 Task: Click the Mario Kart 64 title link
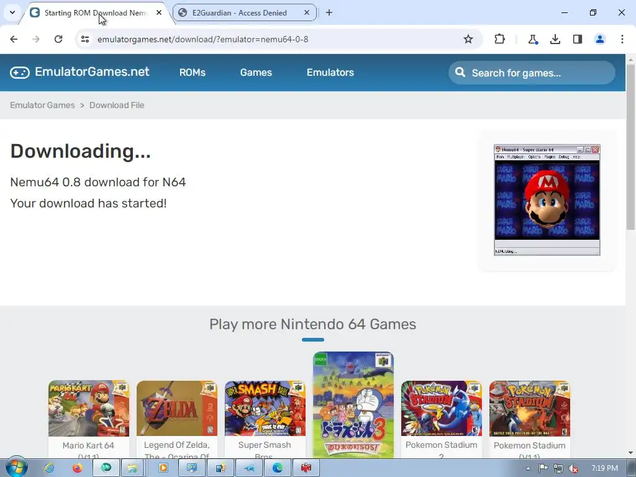(88, 450)
